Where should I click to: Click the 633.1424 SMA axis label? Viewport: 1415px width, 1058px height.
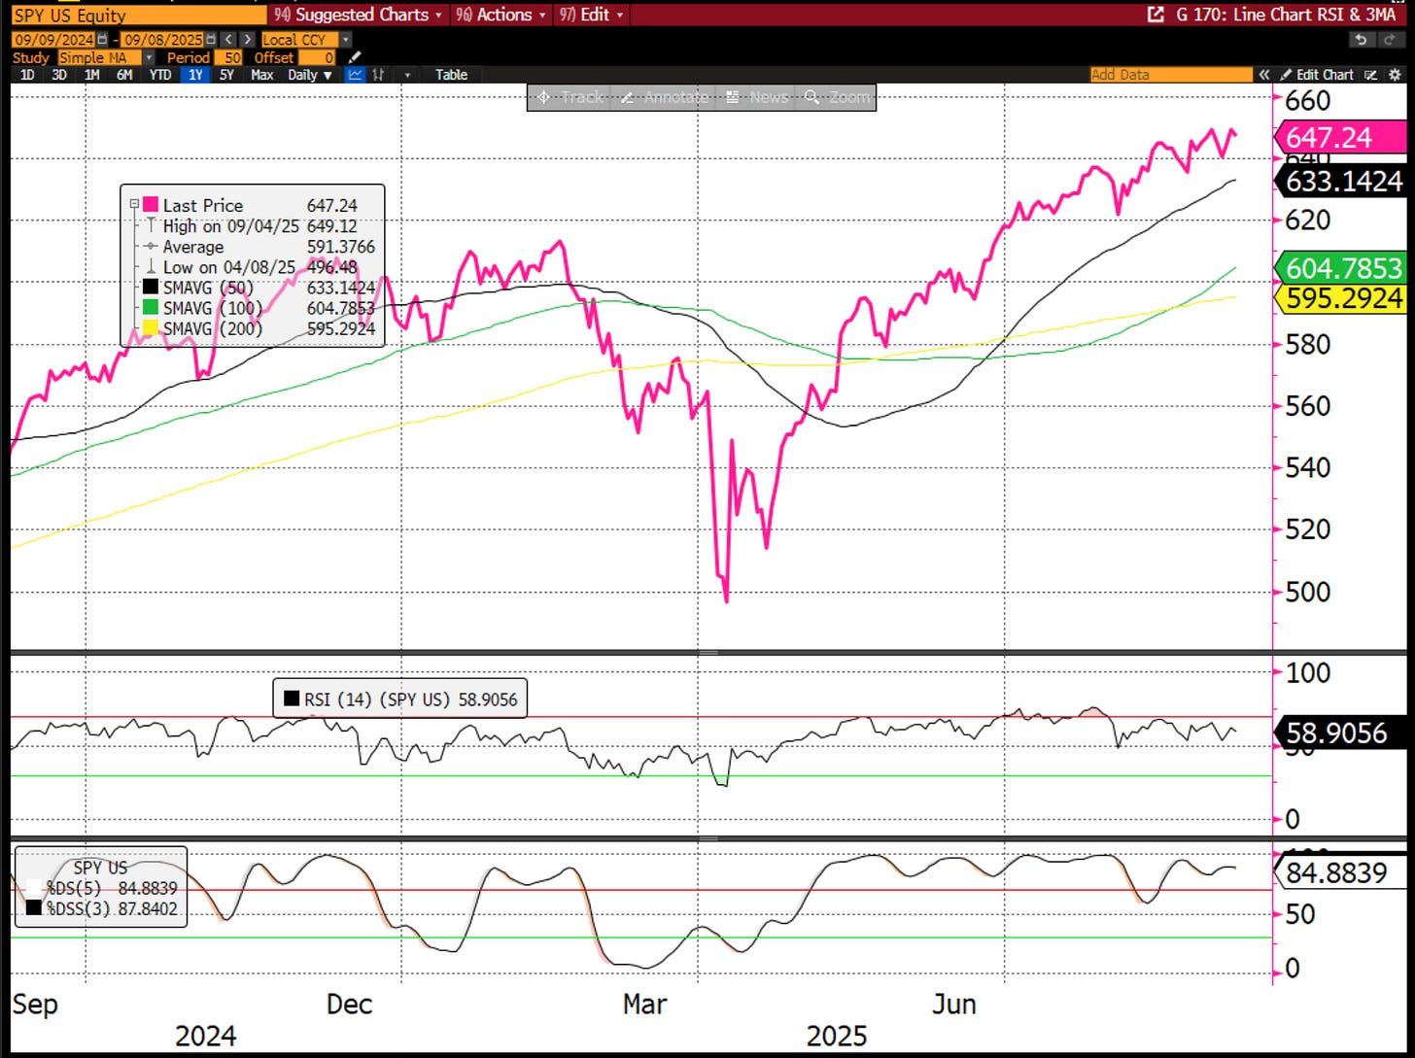[x=1341, y=181]
